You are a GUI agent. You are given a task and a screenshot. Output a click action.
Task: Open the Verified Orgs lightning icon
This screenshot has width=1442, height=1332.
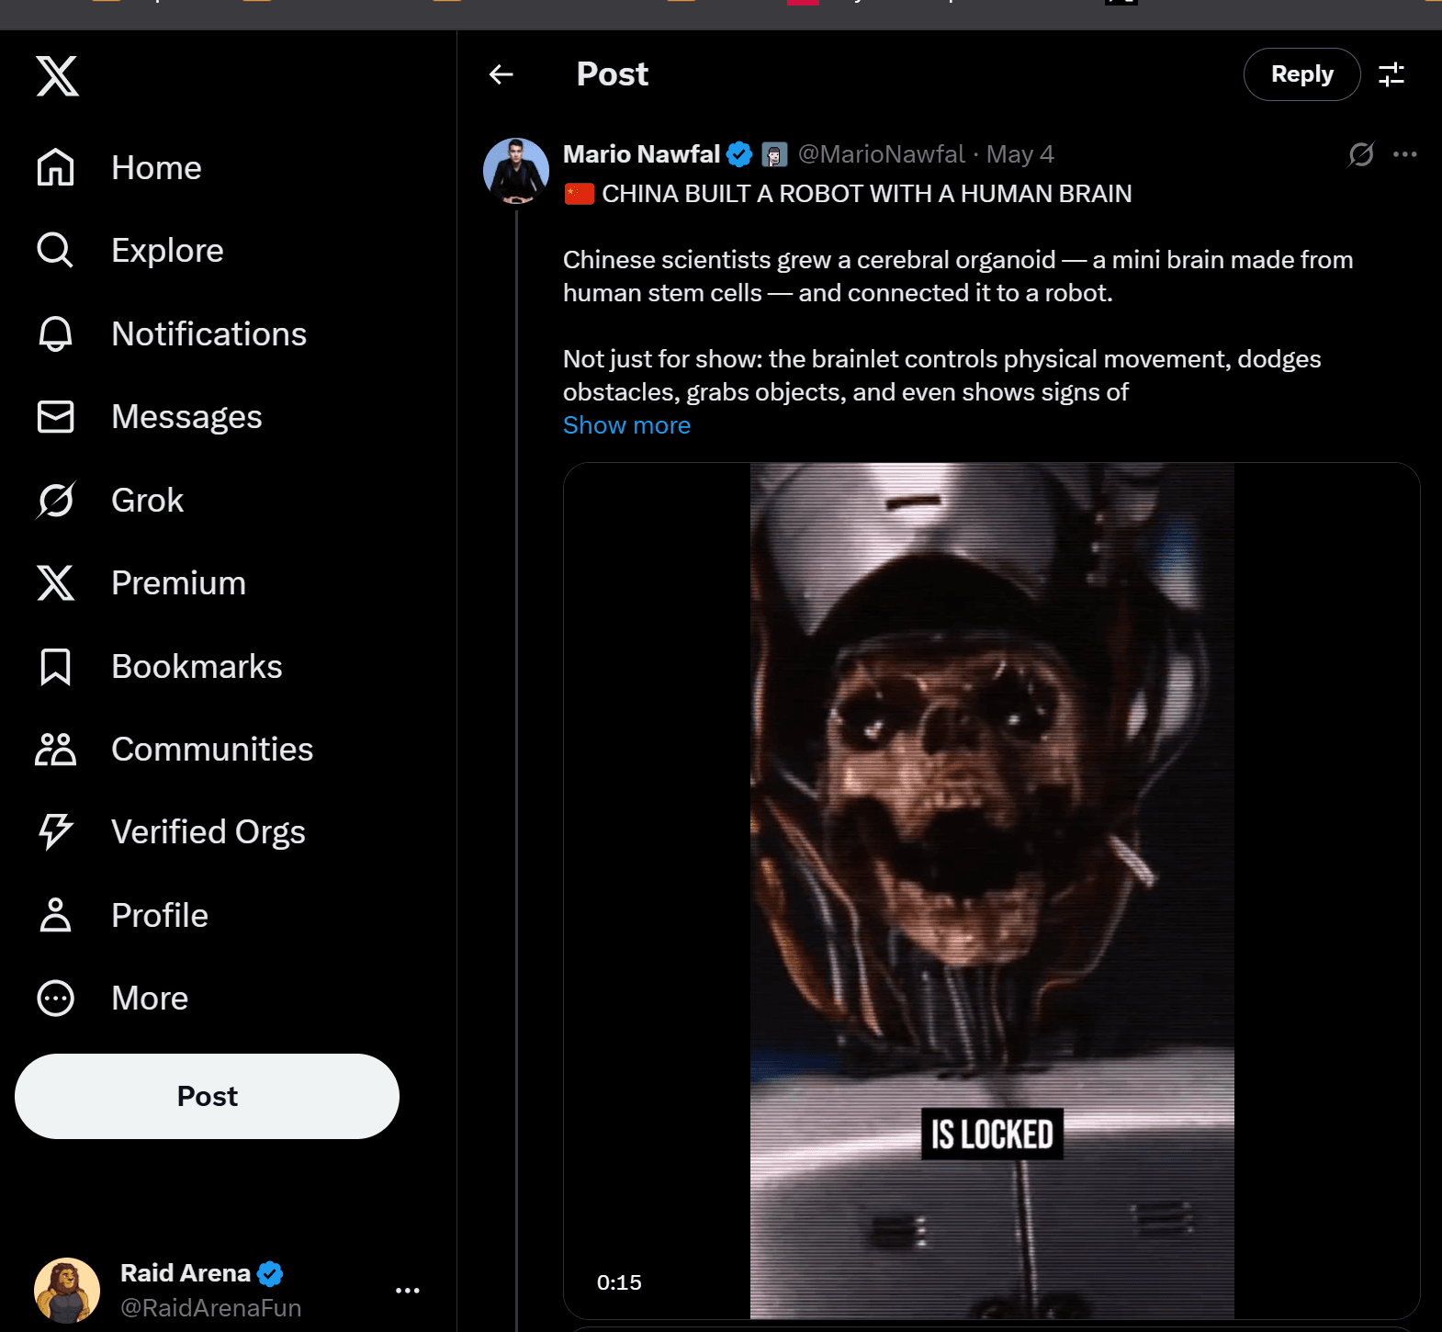coord(55,831)
